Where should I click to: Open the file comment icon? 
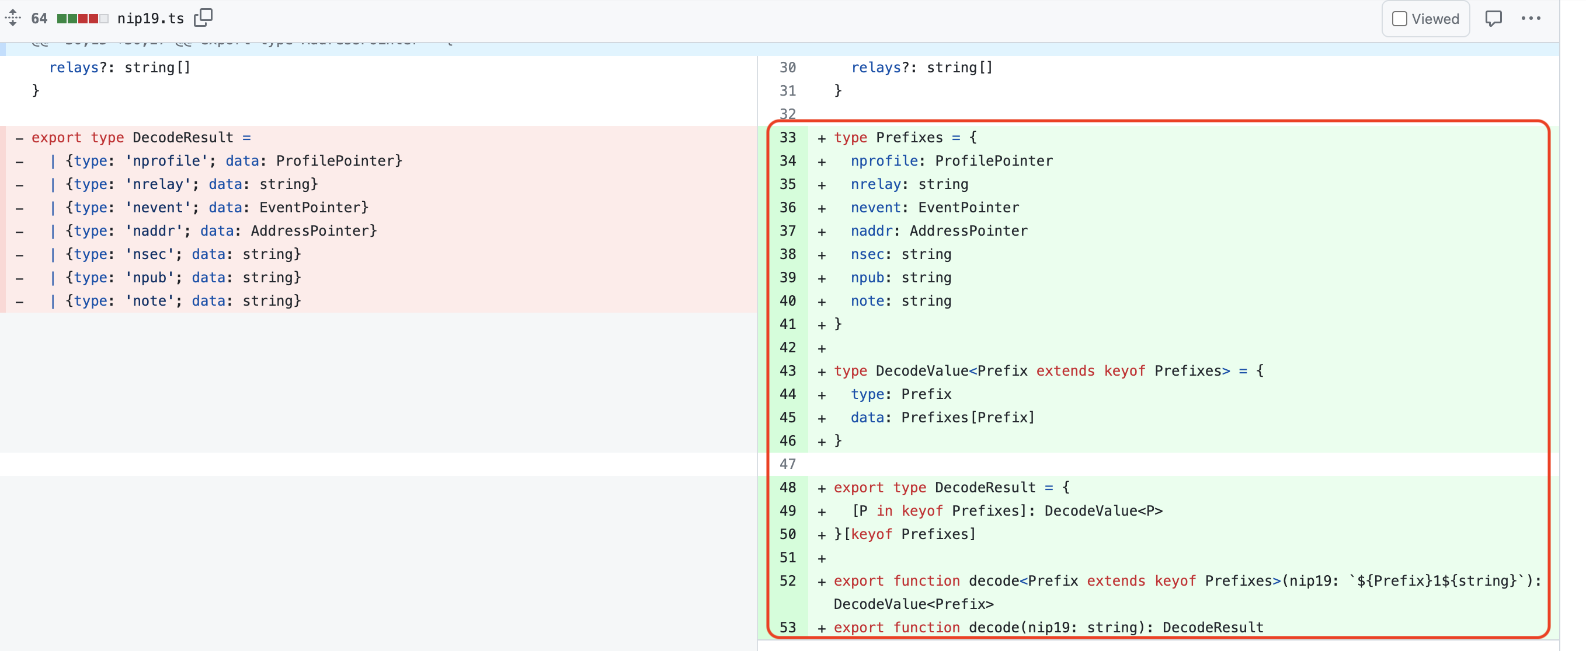[x=1493, y=19]
